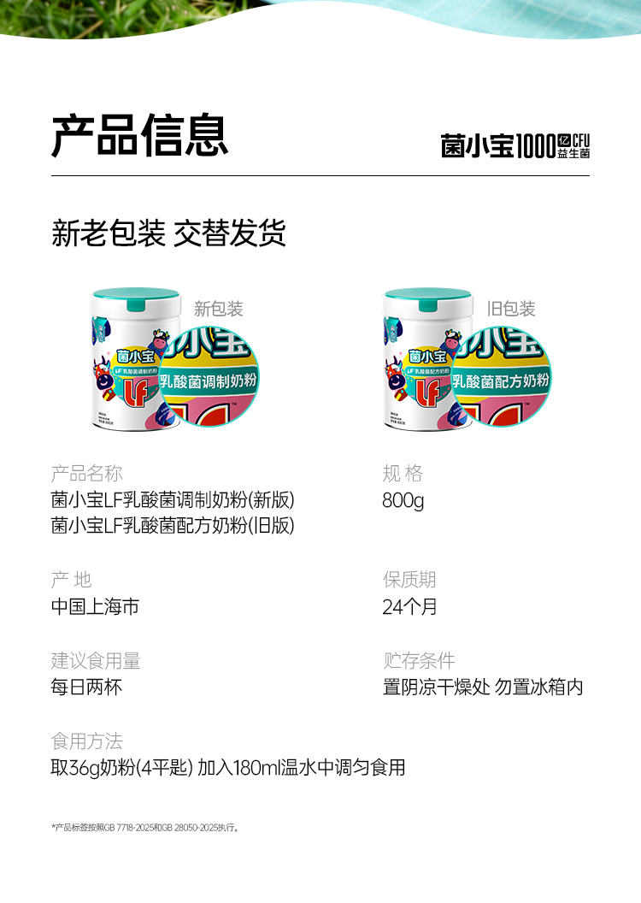Click the storage condition text 置阴凉干燥处

pyautogui.click(x=437, y=687)
